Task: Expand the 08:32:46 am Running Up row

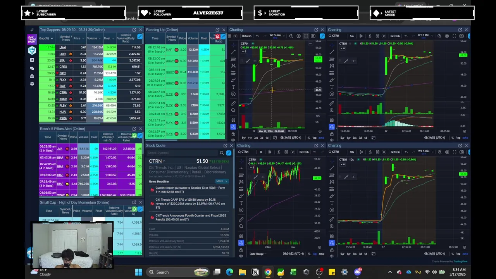Action: (164, 52)
